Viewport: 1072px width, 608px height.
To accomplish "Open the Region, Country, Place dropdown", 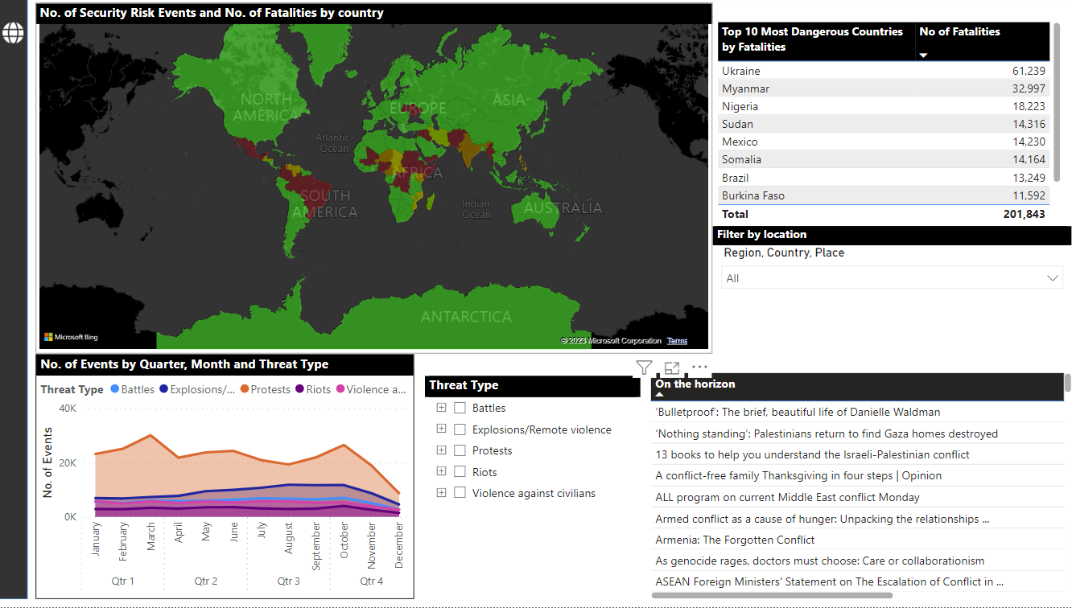I will pyautogui.click(x=892, y=278).
